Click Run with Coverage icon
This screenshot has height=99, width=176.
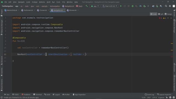[136, 6]
